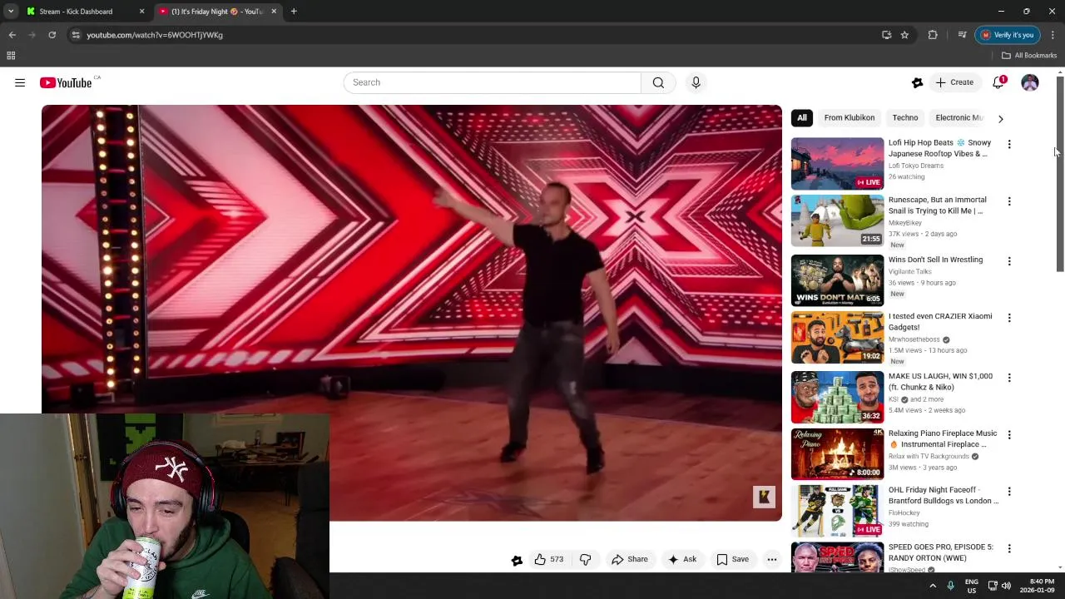Open All Bookmarks folder
The width and height of the screenshot is (1065, 599).
point(1029,56)
